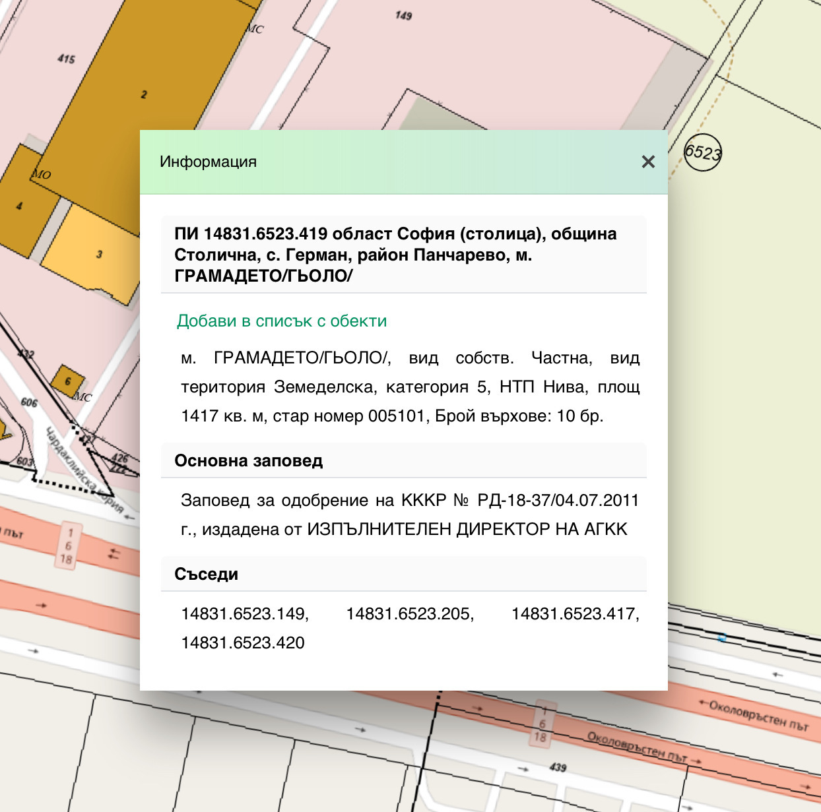821x812 pixels.
Task: Select light orange building number 3
Action: (99, 254)
